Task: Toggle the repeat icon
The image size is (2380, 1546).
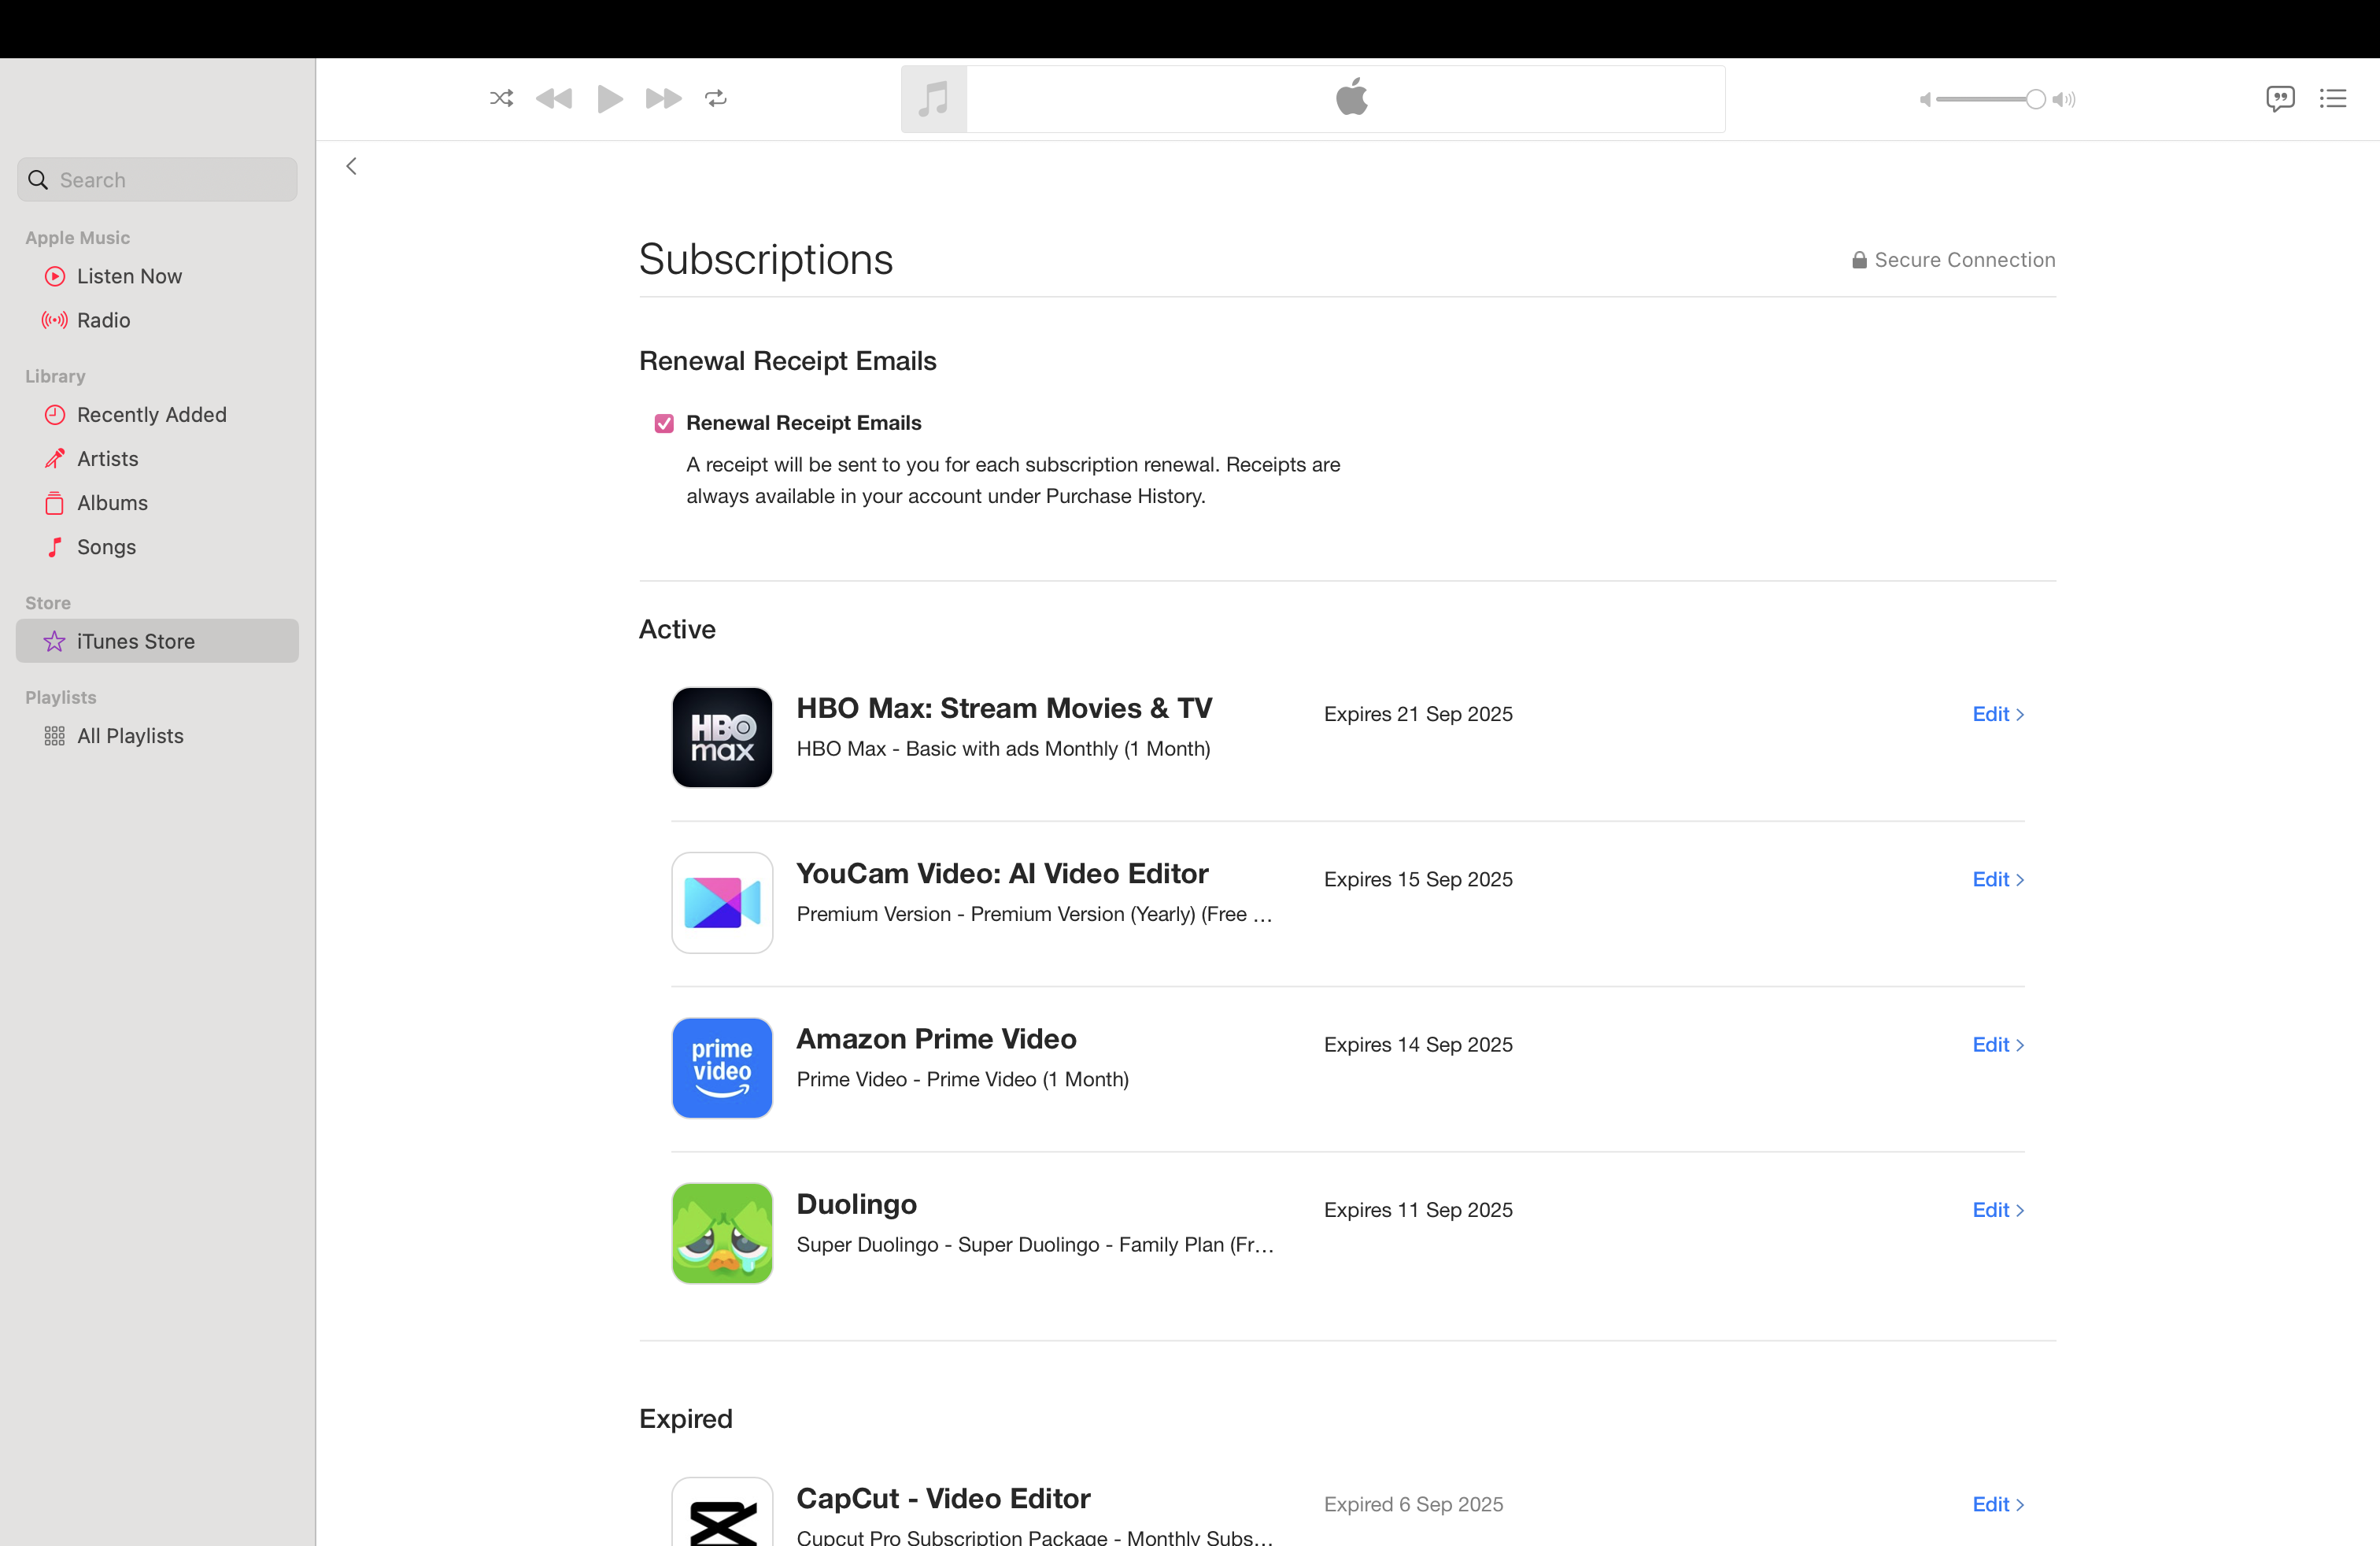Action: click(716, 98)
